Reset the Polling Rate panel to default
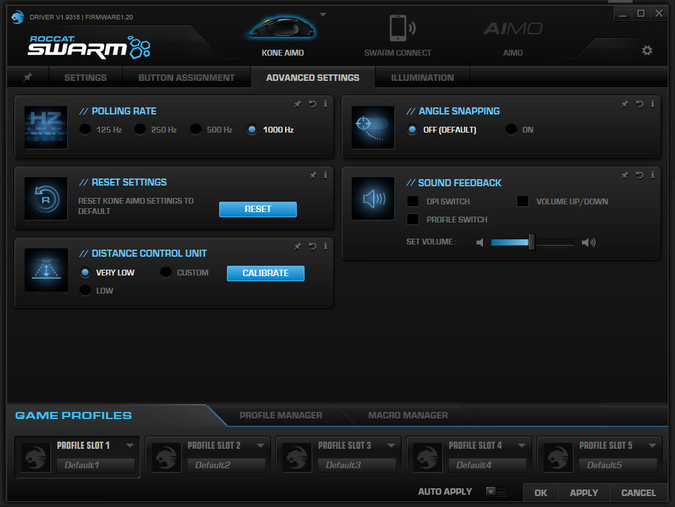The height and width of the screenshot is (507, 675). click(312, 103)
